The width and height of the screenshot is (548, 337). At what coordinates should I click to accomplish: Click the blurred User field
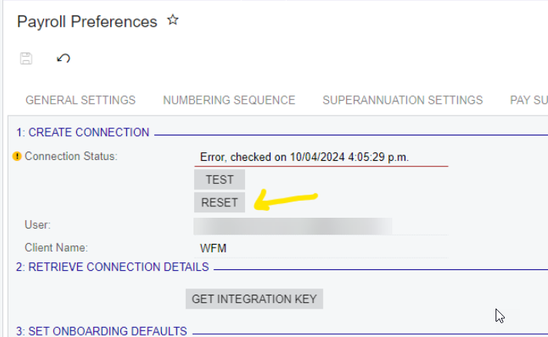pos(293,225)
